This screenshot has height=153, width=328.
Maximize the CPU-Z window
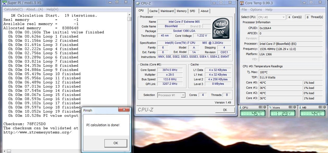[221, 2]
